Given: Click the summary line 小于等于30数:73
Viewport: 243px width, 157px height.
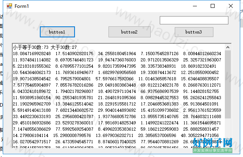Looking at the screenshot, I should point(30,47).
